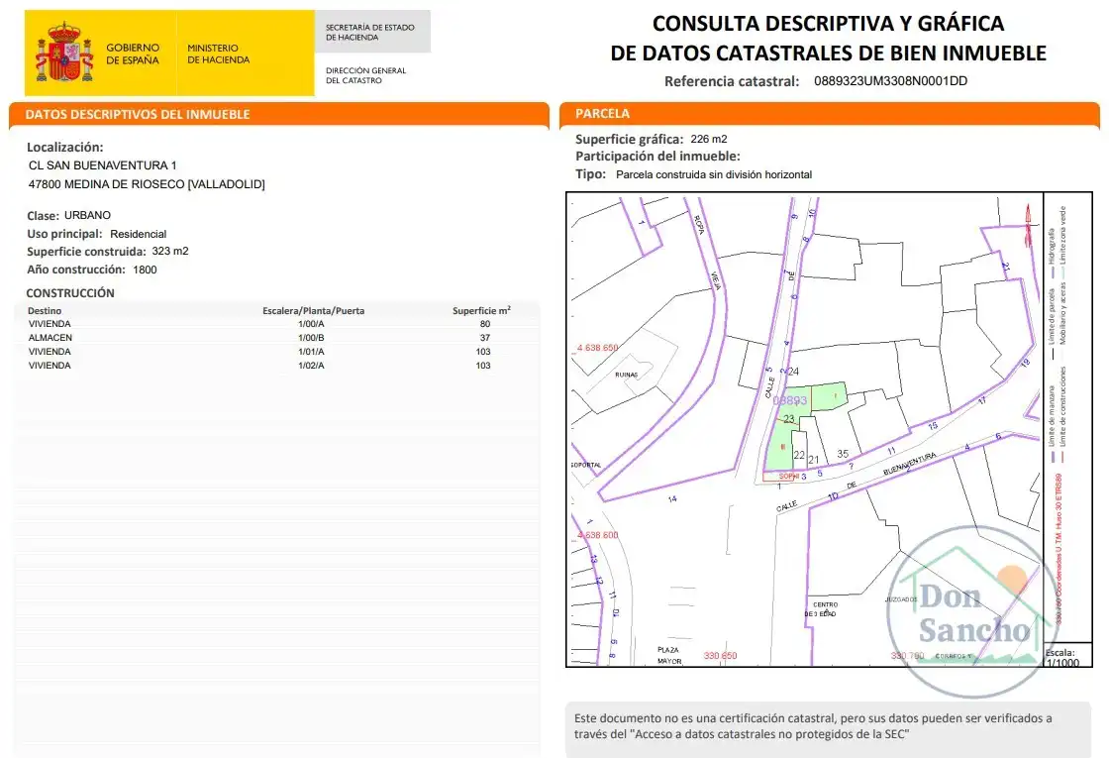Screen dimensions: 1109x758
Task: Select the MINISTERIO DE HACIENDA logo text
Action: 219,54
